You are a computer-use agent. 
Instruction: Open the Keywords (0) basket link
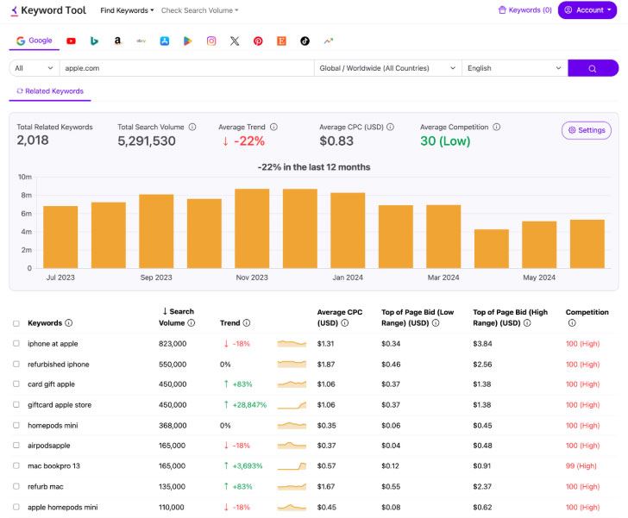point(524,10)
